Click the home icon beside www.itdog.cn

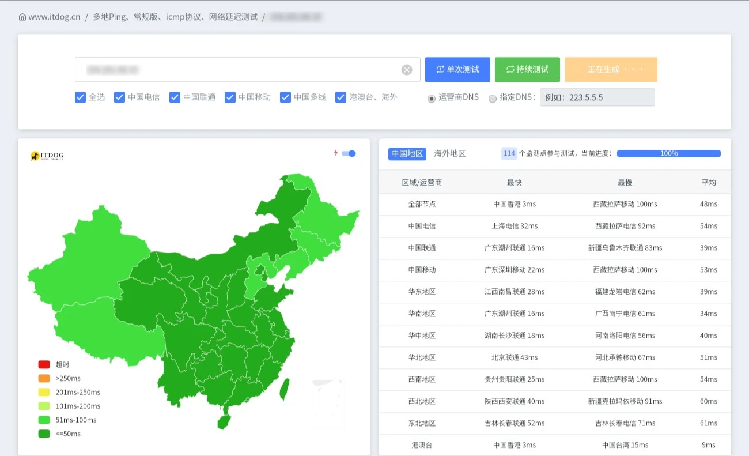[22, 17]
